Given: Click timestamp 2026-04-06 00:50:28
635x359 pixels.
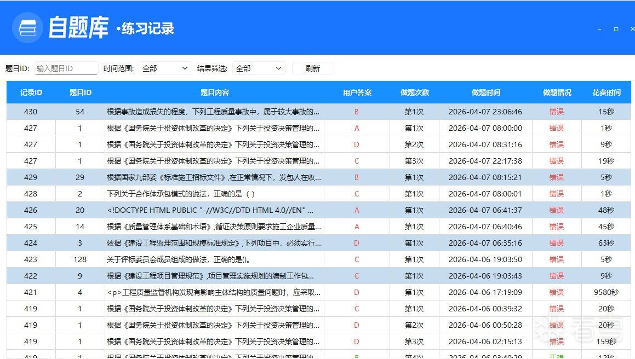Looking at the screenshot, I should 485,325.
